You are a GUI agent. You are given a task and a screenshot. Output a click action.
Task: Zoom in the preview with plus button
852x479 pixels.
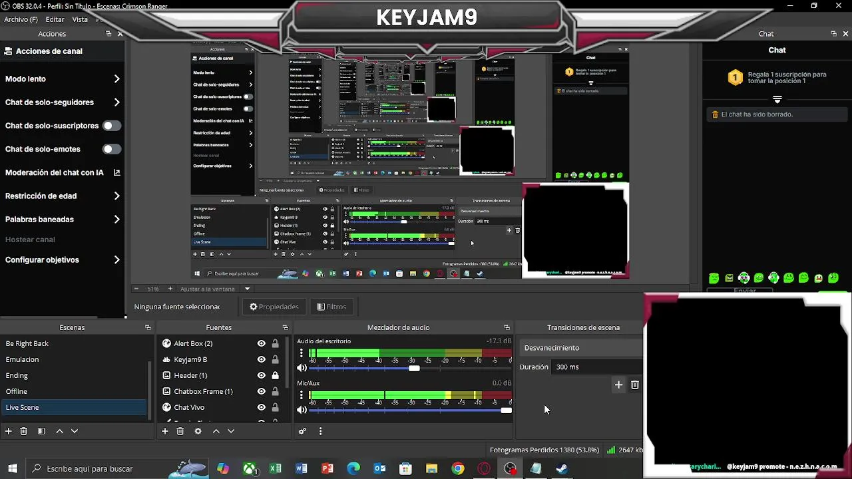170,289
